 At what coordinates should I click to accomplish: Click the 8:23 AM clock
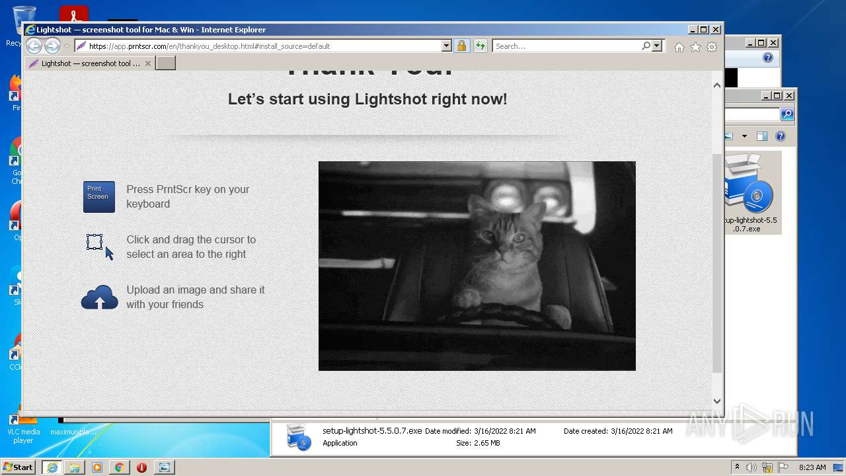(812, 467)
